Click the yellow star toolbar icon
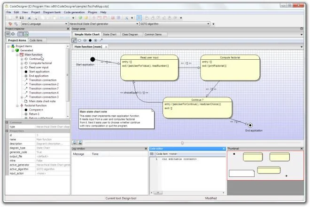 pyautogui.click(x=86, y=18)
